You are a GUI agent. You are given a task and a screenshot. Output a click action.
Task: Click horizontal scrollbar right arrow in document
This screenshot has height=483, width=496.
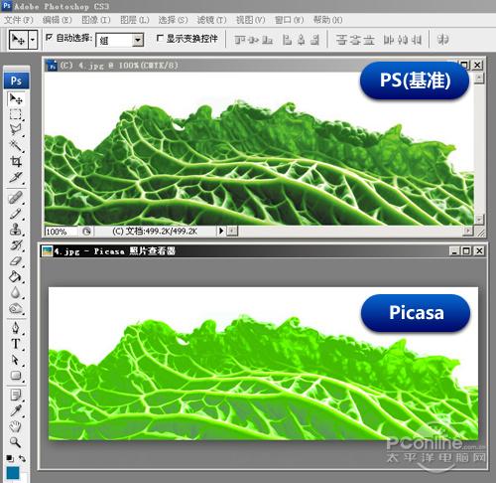coord(468,231)
